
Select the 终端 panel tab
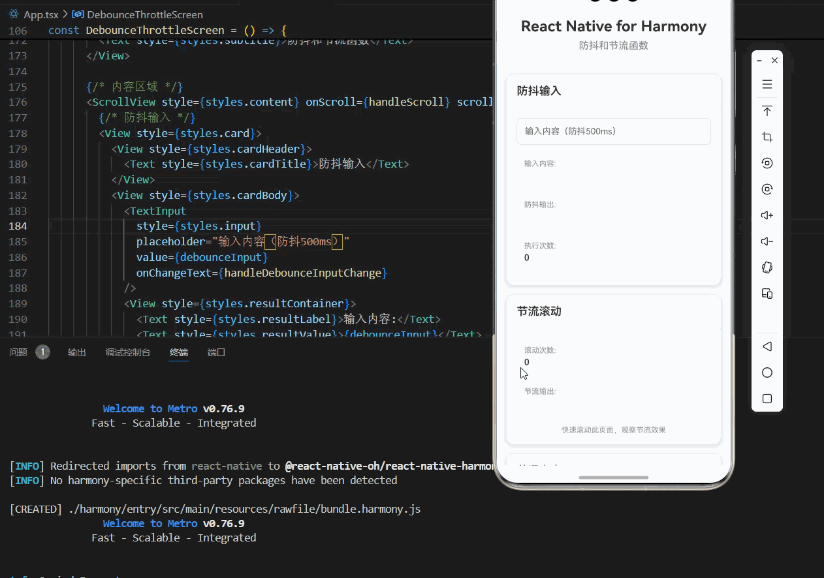click(179, 352)
